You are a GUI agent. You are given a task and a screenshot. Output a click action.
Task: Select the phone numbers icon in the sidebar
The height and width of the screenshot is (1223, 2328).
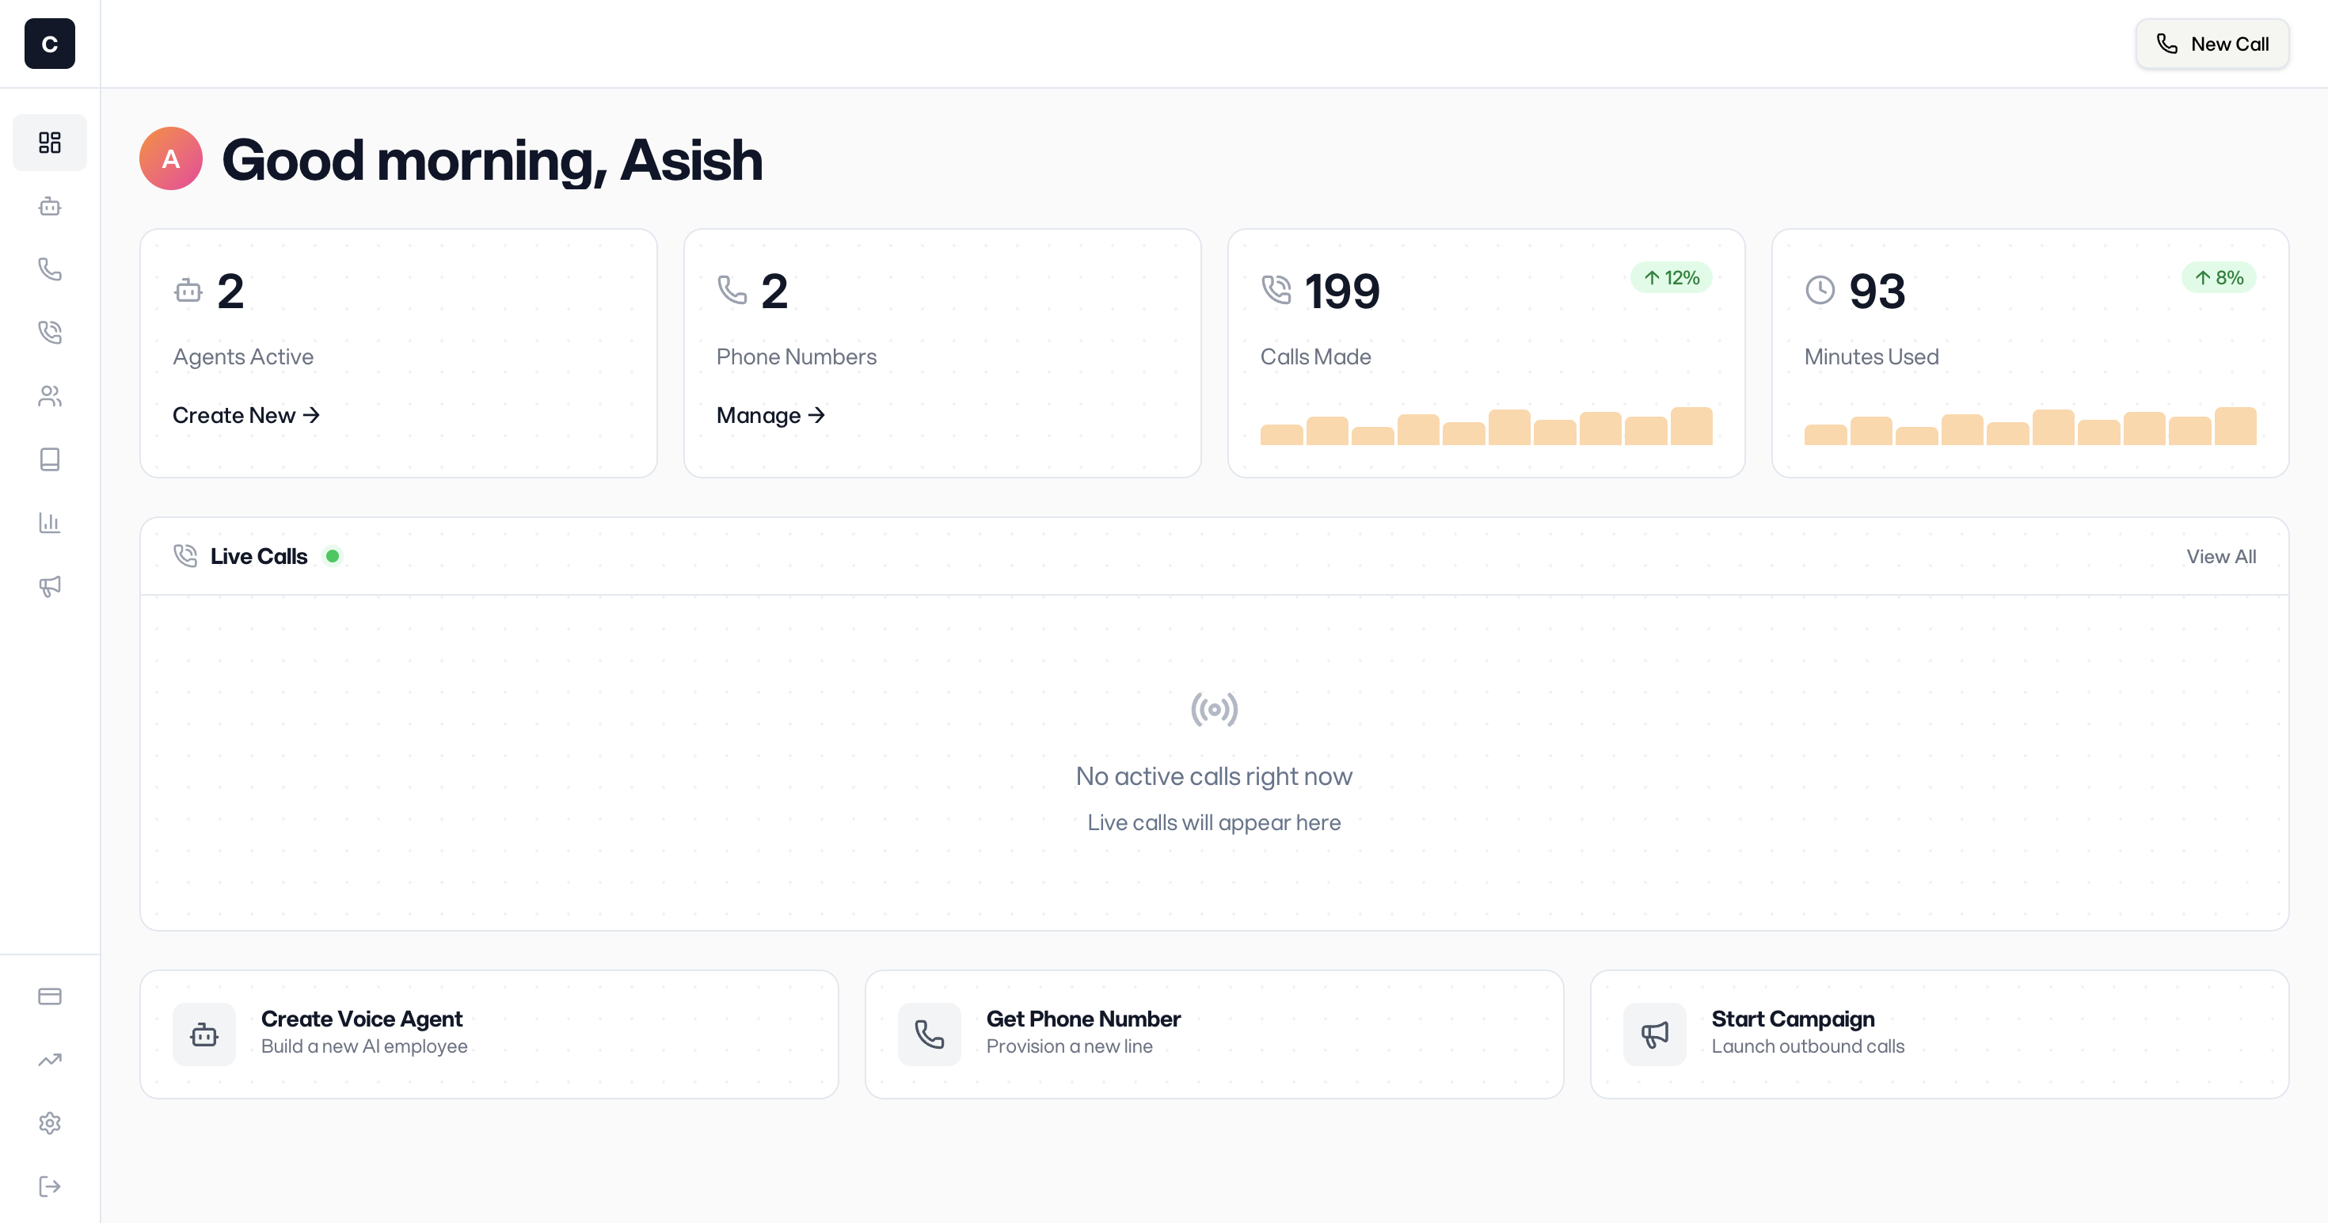tap(50, 269)
